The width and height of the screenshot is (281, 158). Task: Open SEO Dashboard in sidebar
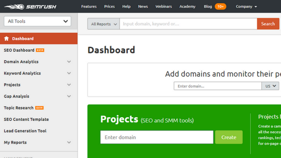click(19, 50)
